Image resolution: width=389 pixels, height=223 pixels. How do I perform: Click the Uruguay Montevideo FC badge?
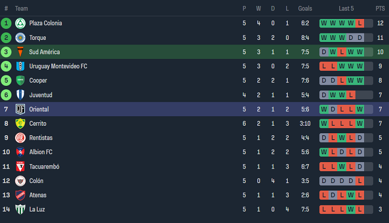click(20, 66)
